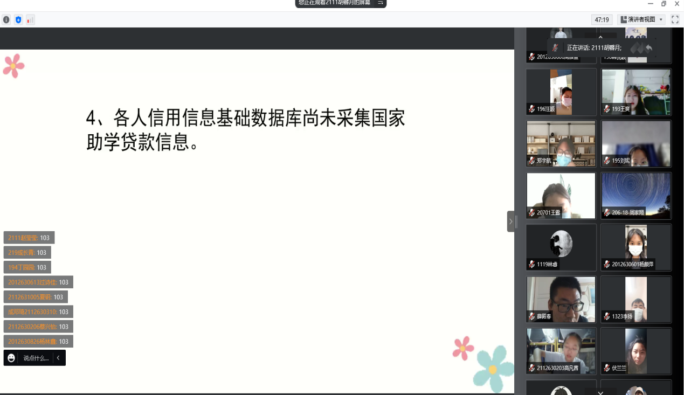
Task: Click muted mic icon beside 1323李扬
Action: coord(607,317)
